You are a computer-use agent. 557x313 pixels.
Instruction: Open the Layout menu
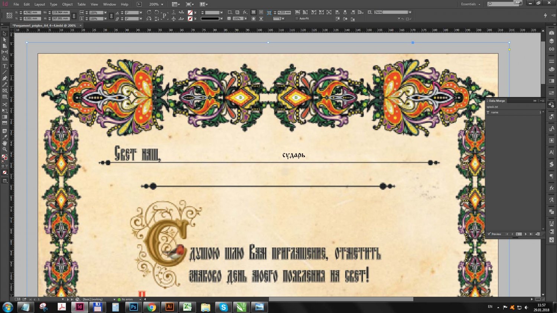click(x=40, y=4)
